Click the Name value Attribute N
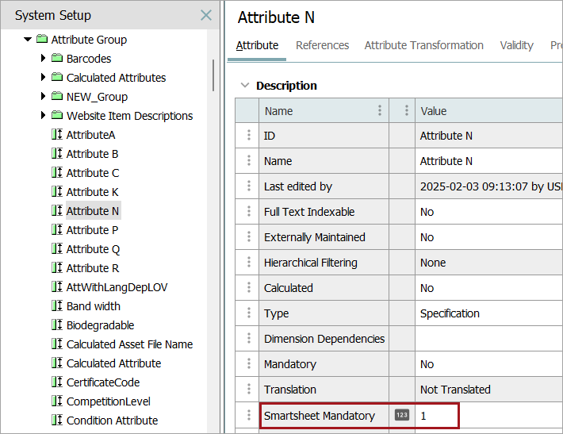563x434 pixels. click(x=446, y=161)
